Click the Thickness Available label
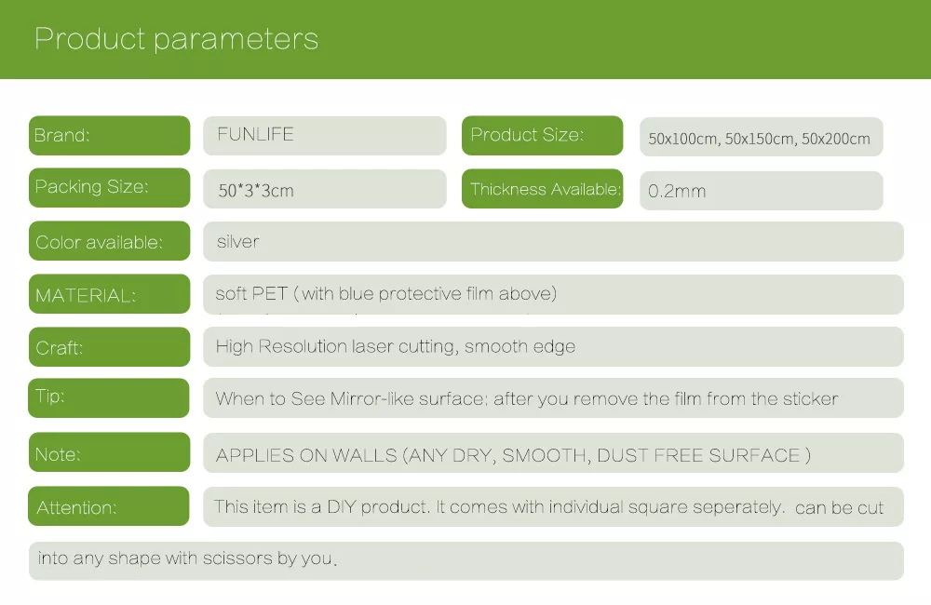Image resolution: width=931 pixels, height=605 pixels. tap(542, 189)
